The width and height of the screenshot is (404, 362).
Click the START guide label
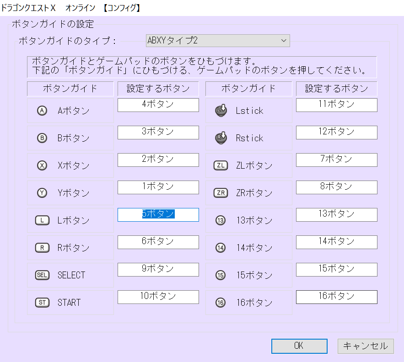click(x=69, y=303)
